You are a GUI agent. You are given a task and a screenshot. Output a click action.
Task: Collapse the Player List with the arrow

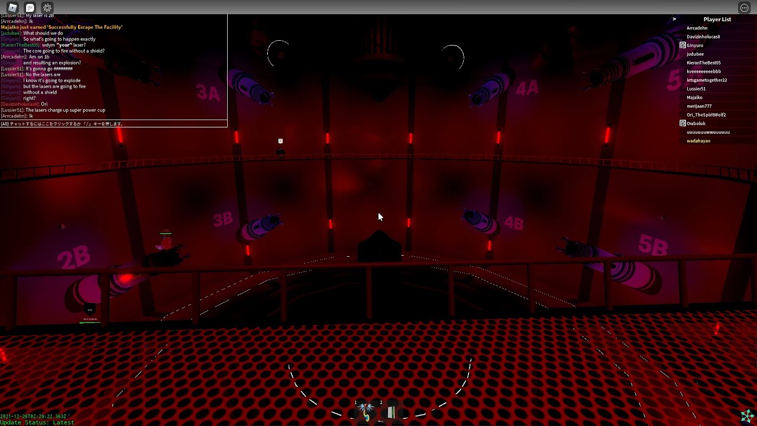click(674, 20)
